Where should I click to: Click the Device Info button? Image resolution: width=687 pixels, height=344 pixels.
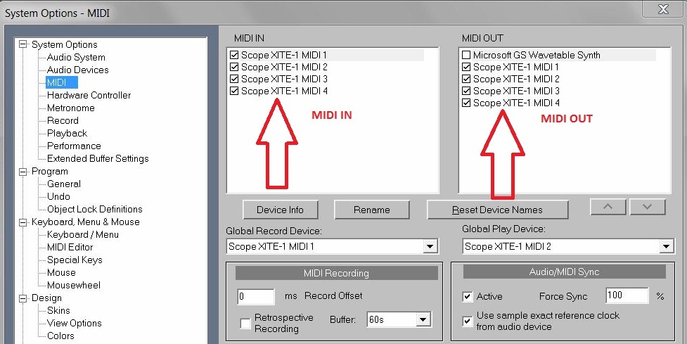coord(280,210)
